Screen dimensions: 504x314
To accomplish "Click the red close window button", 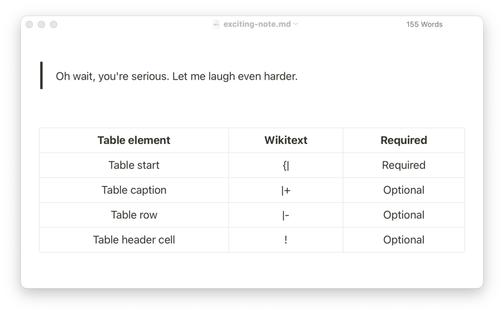I will (29, 24).
